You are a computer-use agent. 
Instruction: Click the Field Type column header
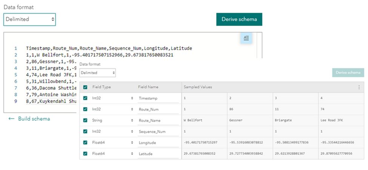tap(102, 87)
